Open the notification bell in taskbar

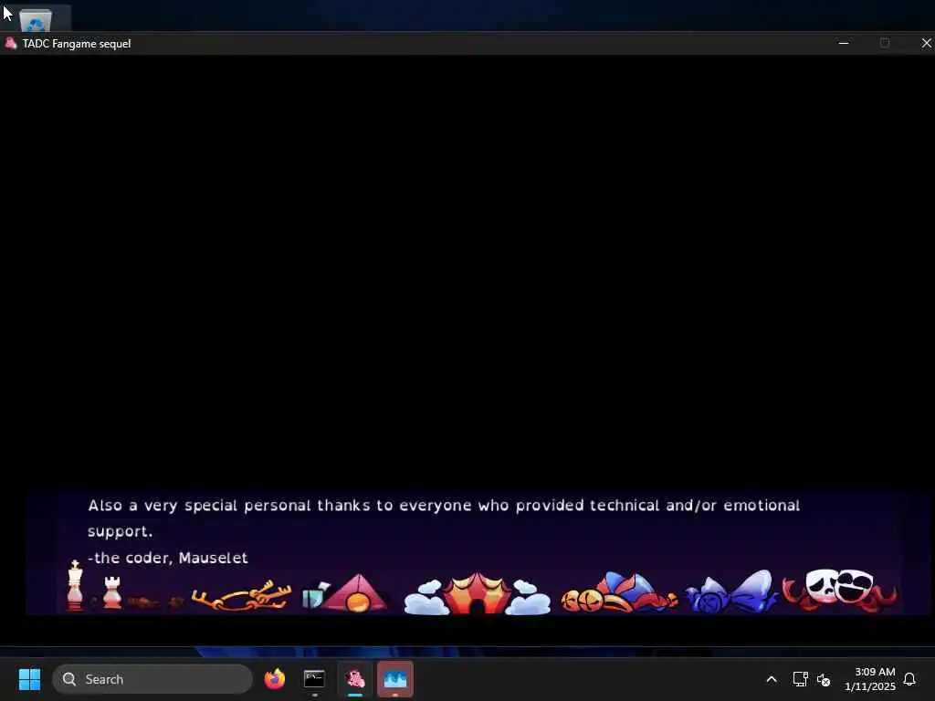click(909, 679)
